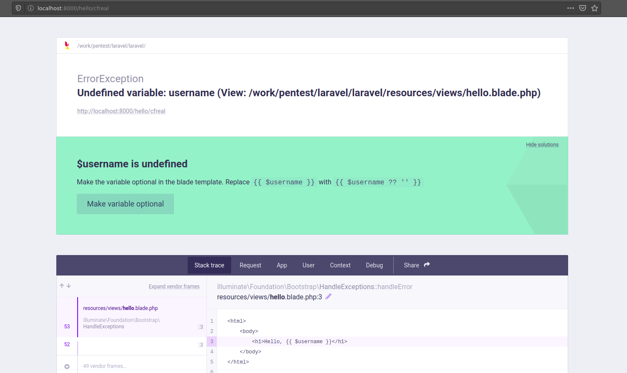This screenshot has width=627, height=373.
Task: Click the Undefined variable: username error message
Action: pyautogui.click(x=309, y=93)
